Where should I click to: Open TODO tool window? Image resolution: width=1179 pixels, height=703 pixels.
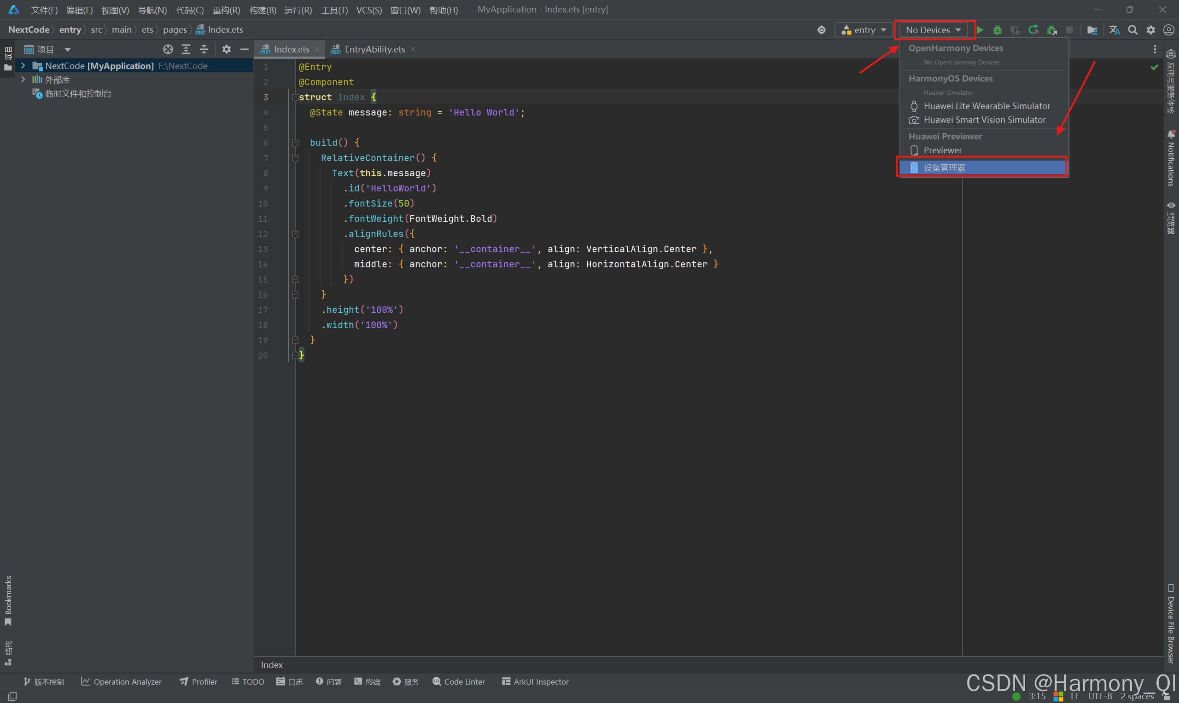pyautogui.click(x=247, y=682)
